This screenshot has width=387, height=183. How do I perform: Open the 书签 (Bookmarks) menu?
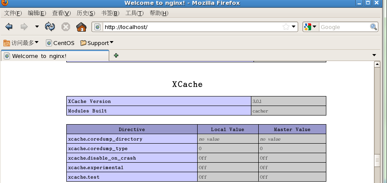pyautogui.click(x=111, y=13)
